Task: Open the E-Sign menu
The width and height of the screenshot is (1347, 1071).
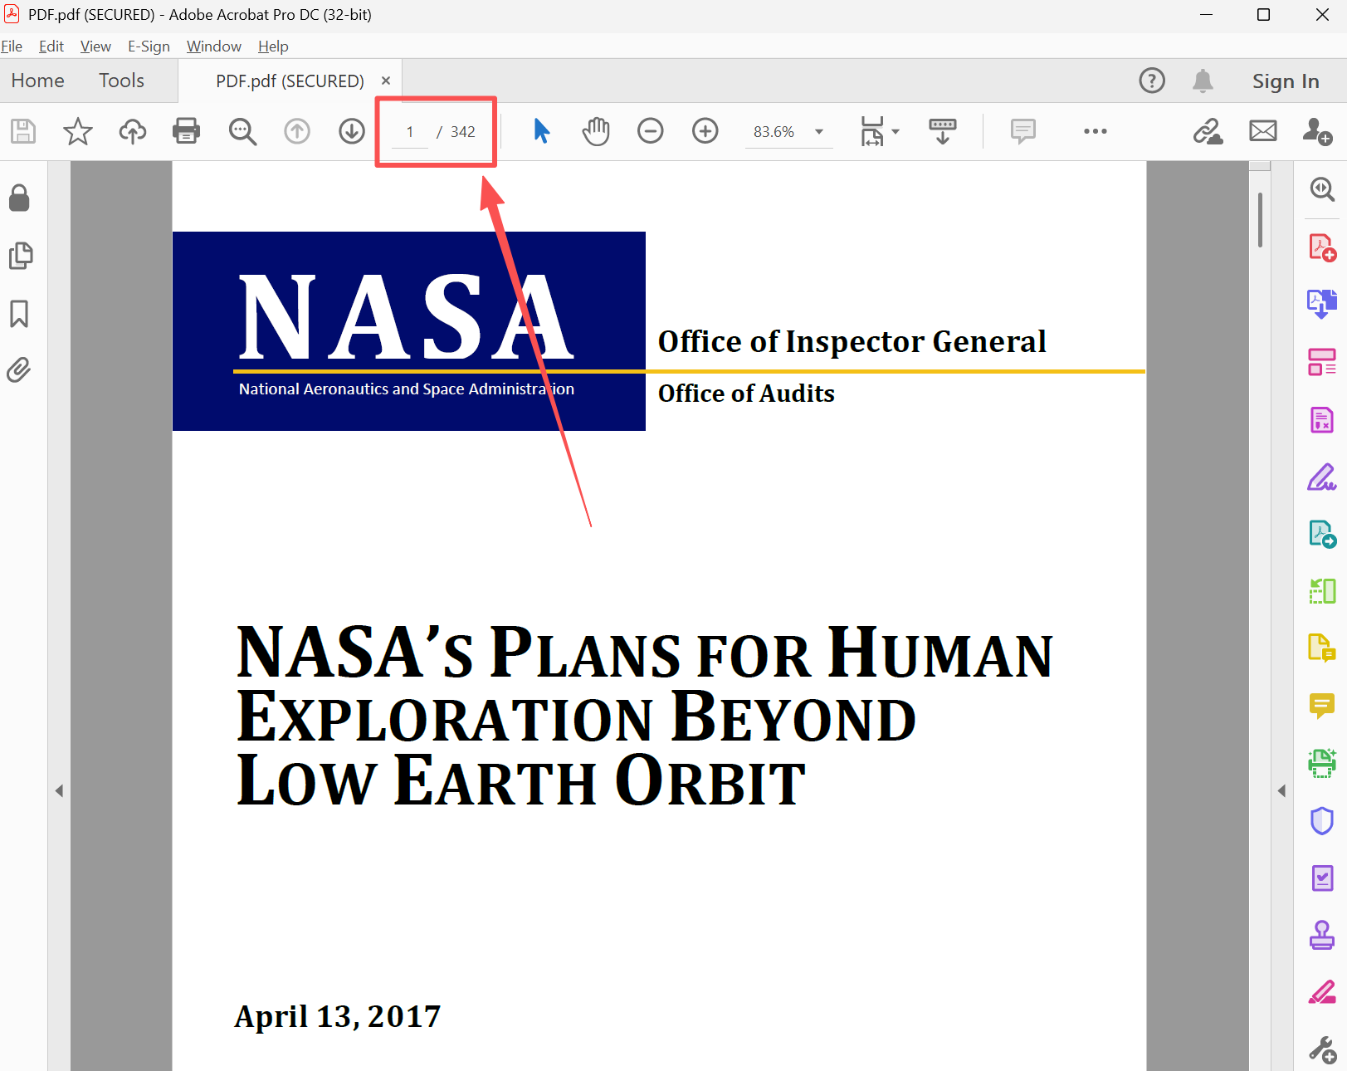Action: (149, 46)
